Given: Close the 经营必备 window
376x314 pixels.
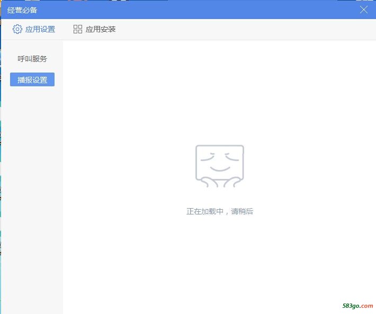Looking at the screenshot, I should [x=363, y=10].
